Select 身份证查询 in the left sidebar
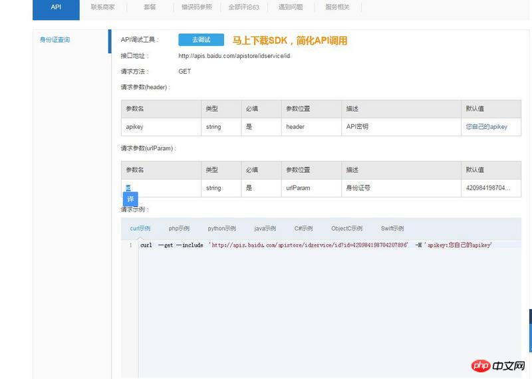 [x=55, y=40]
